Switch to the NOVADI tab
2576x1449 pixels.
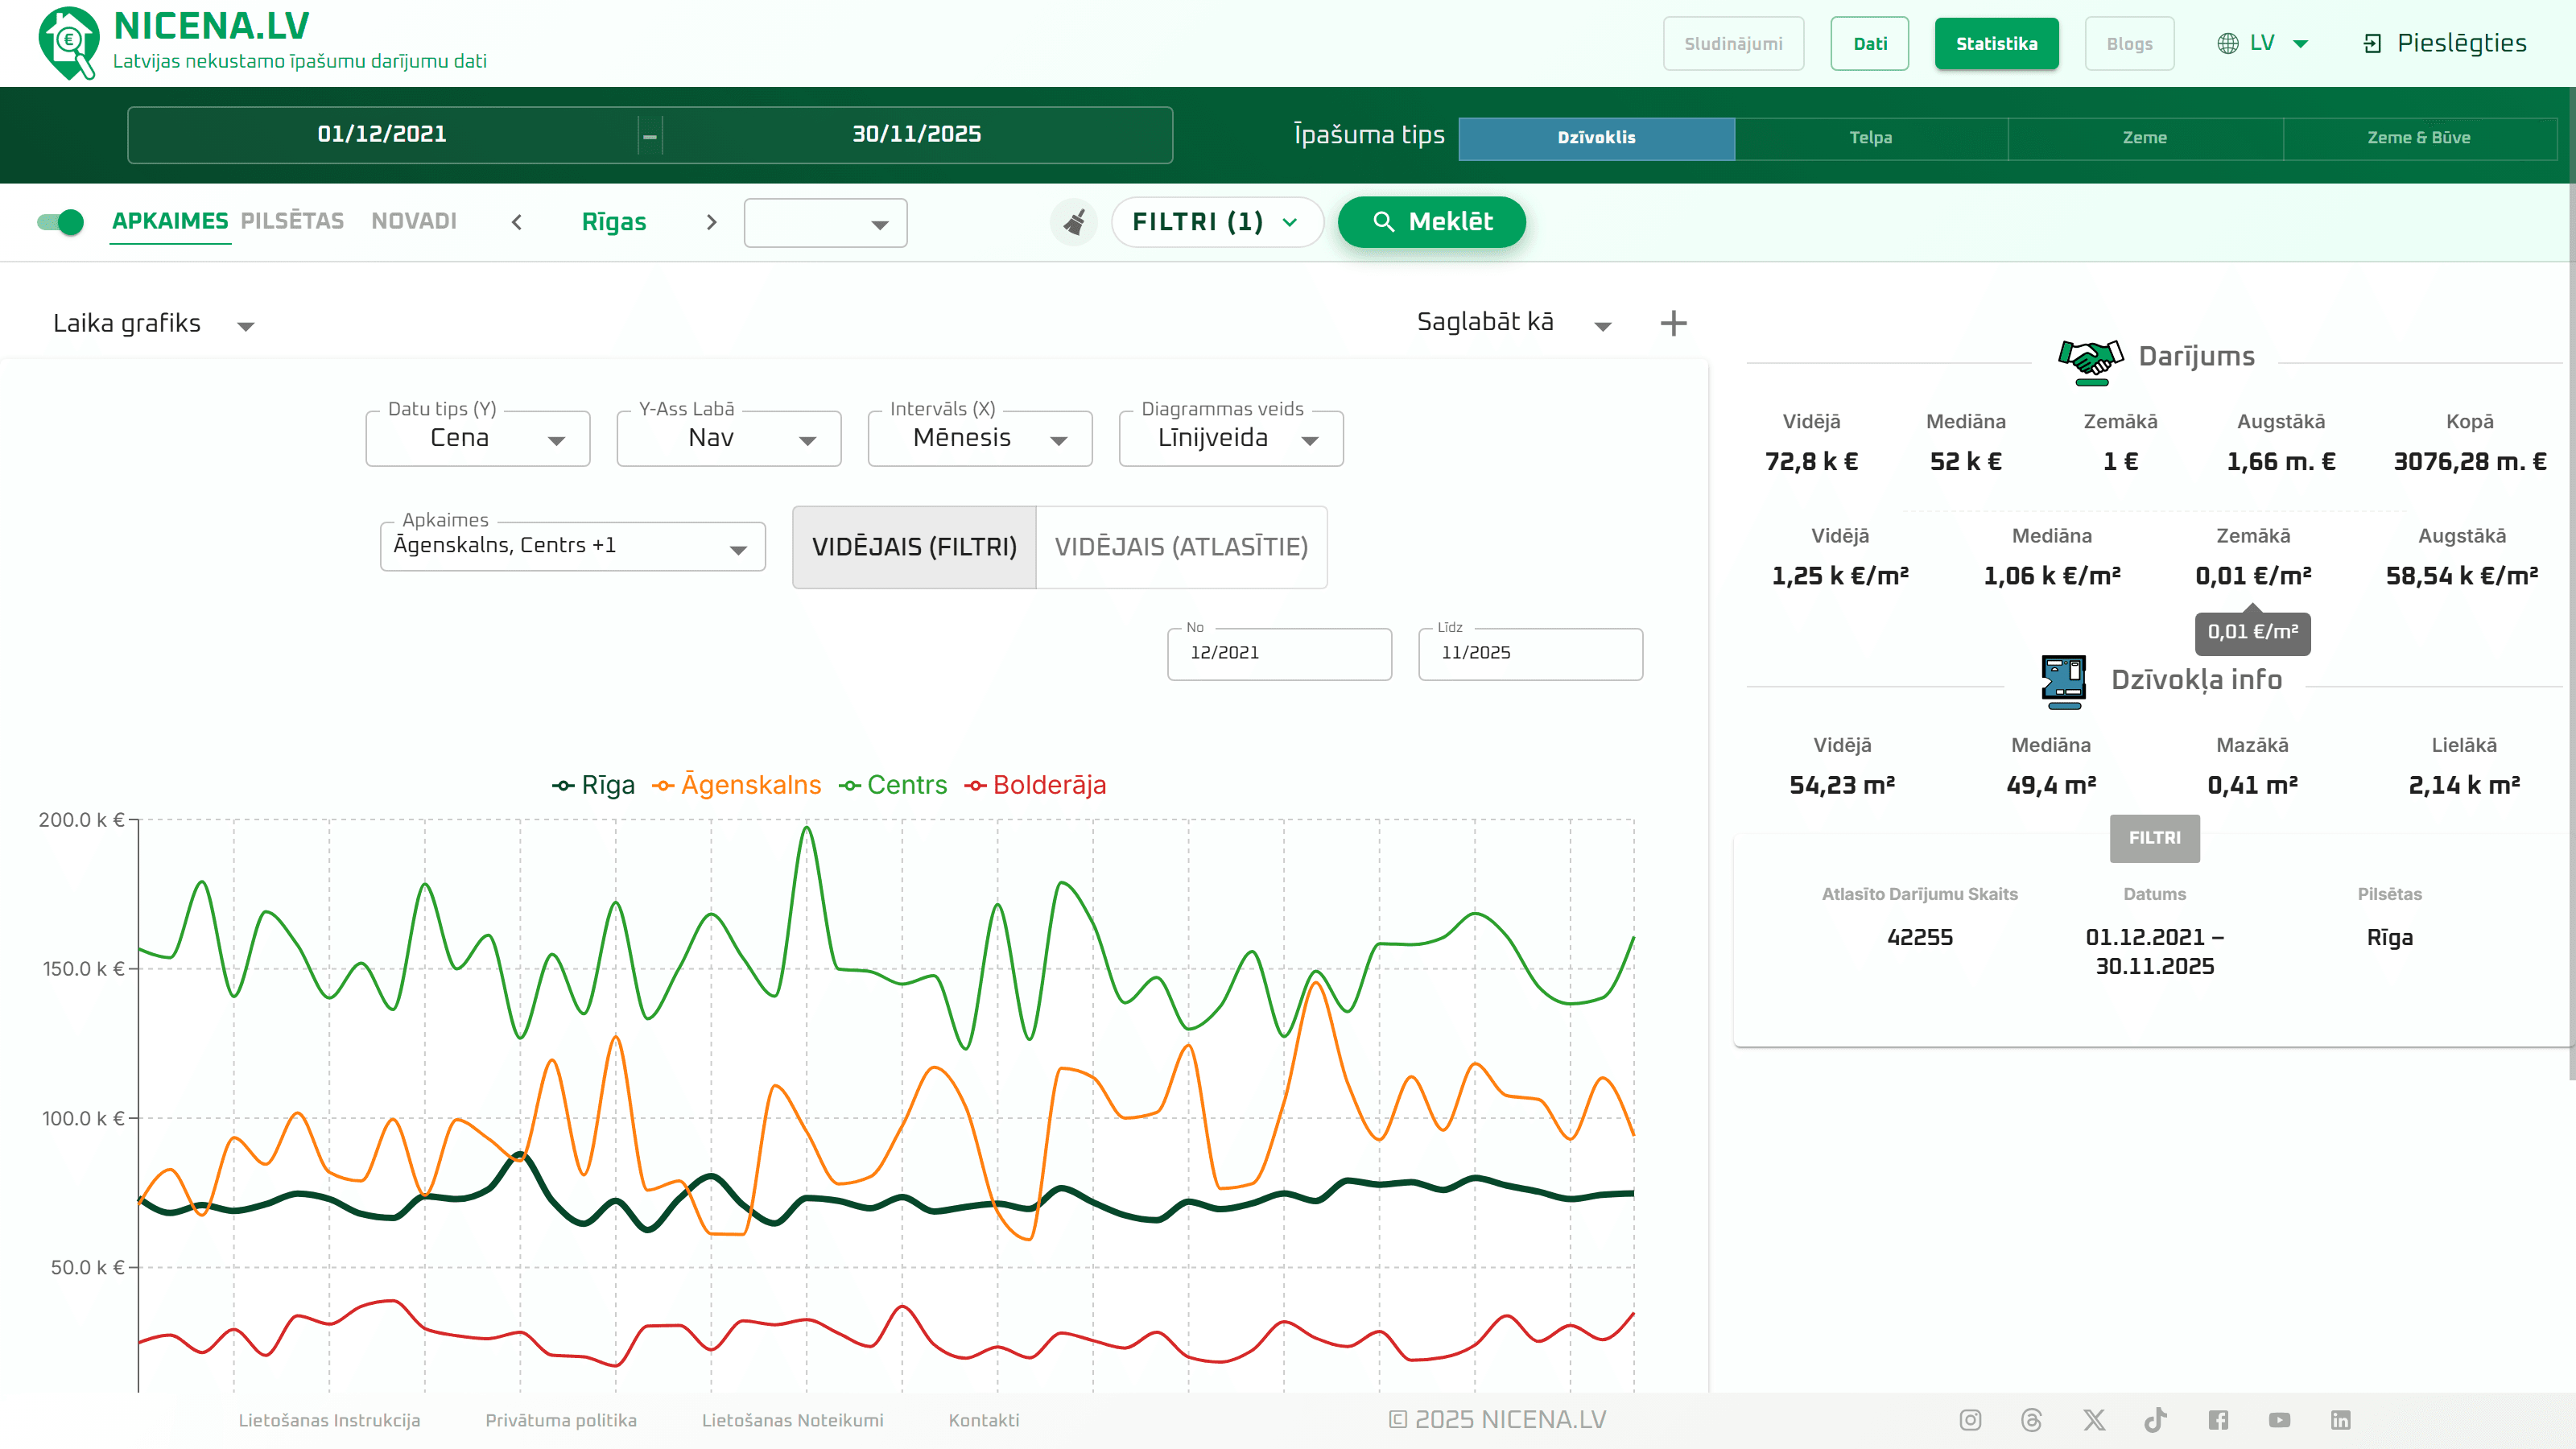coord(414,221)
